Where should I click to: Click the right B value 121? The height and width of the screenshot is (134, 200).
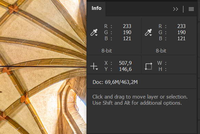pos(182,39)
